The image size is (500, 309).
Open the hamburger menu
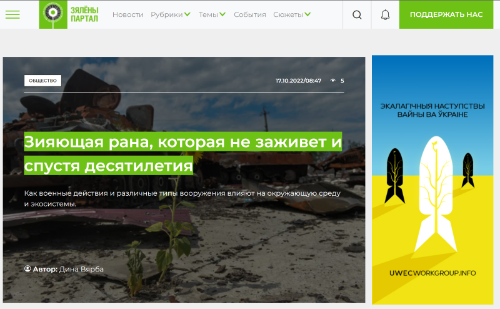click(12, 14)
